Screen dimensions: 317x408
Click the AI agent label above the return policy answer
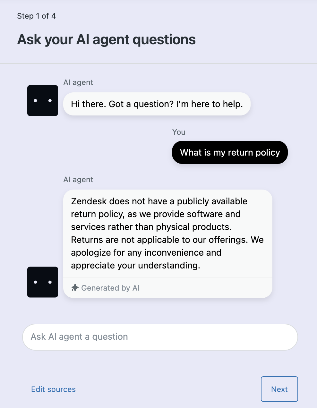tap(78, 180)
